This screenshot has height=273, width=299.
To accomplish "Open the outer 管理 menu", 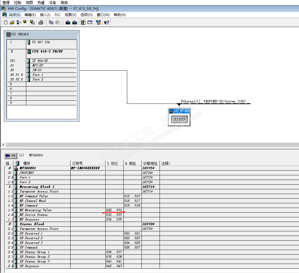I will 6,3.
